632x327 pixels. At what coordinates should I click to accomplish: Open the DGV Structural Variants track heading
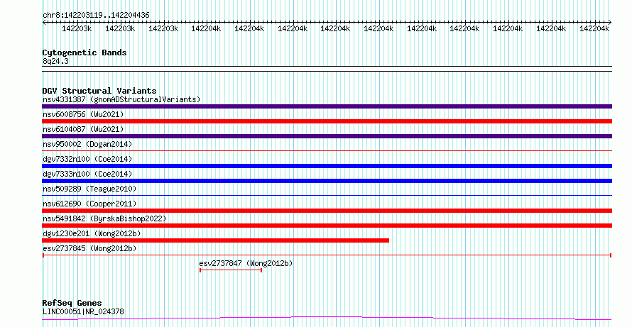coord(99,91)
